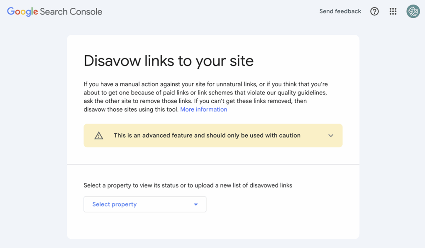425x248 pixels.
Task: Click the account profile avatar
Action: click(x=413, y=12)
